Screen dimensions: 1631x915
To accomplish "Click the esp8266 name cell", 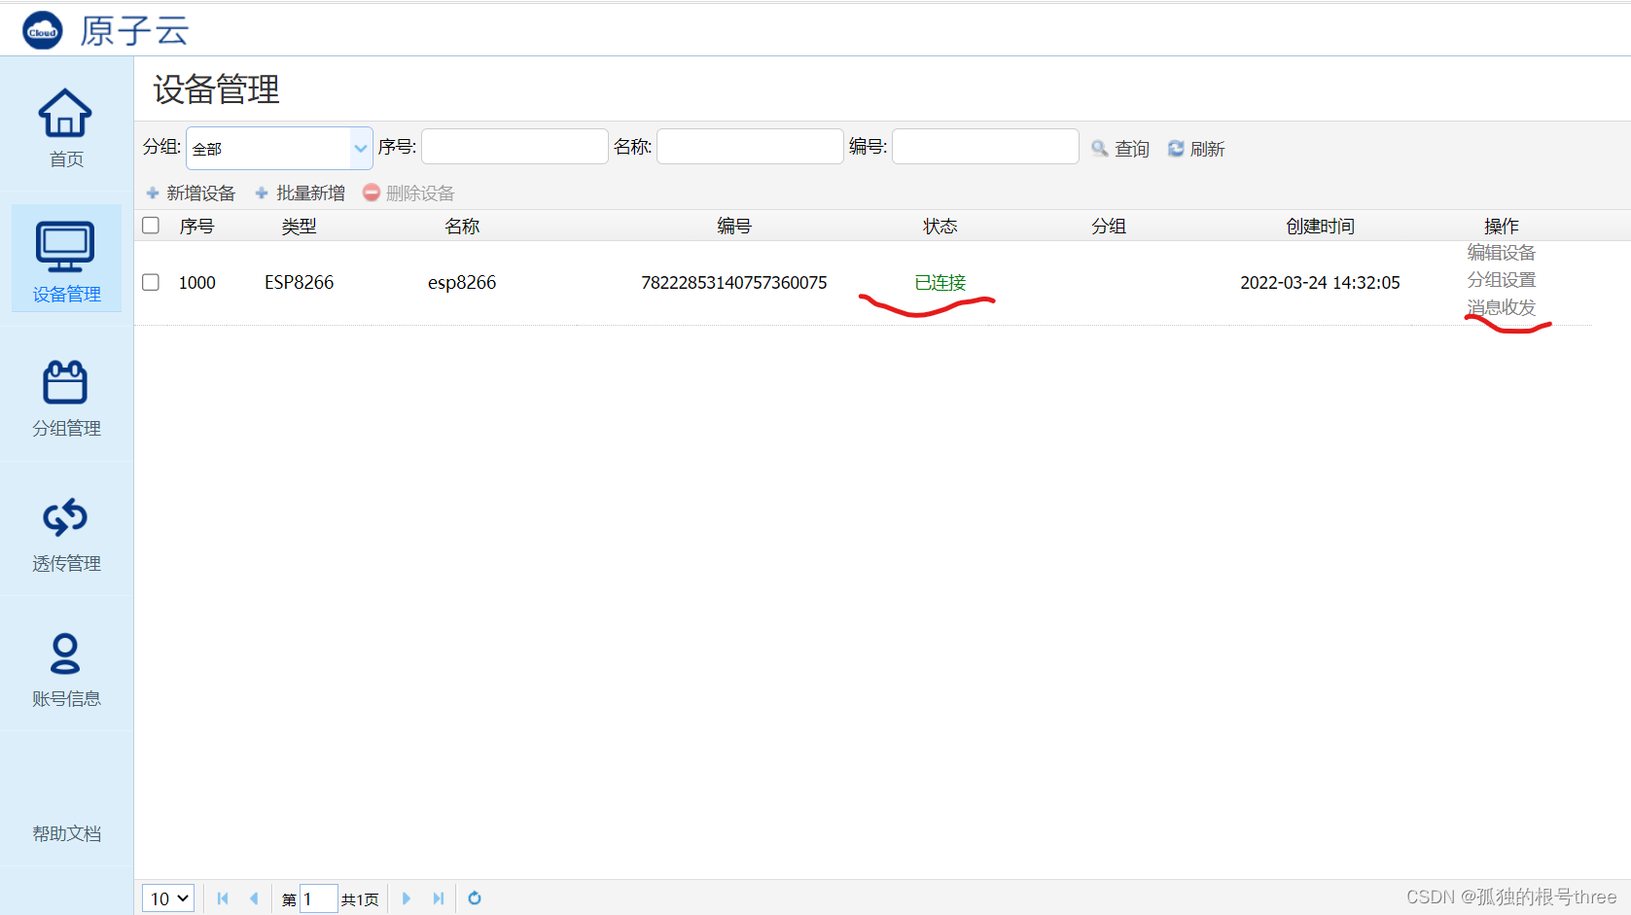I will coord(462,283).
